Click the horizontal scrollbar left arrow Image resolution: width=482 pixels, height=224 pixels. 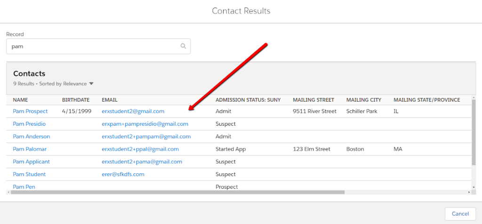8,192
